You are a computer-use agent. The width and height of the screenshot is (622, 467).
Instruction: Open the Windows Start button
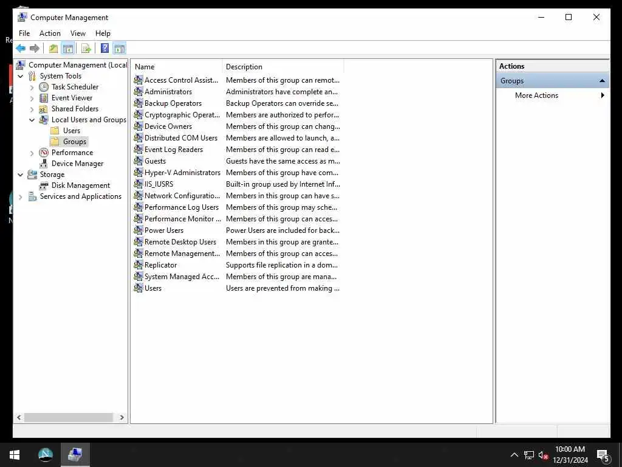(x=15, y=455)
